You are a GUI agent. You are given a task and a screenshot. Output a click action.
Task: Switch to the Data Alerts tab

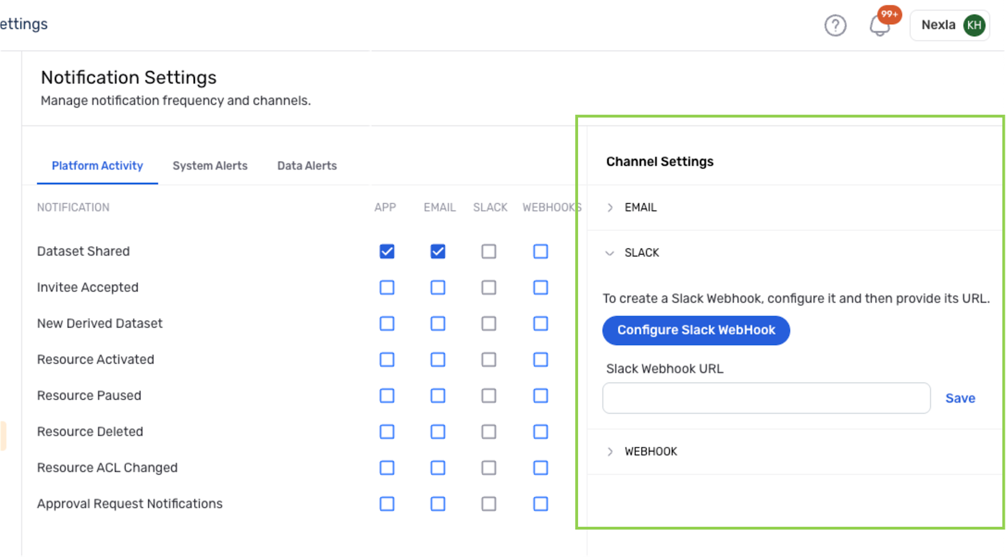pos(307,166)
